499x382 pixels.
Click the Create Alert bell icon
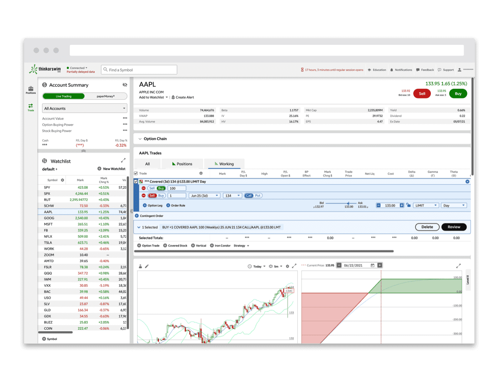pyautogui.click(x=173, y=97)
